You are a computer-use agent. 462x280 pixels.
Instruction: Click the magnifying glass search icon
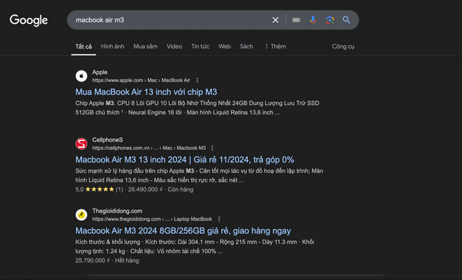pyautogui.click(x=346, y=20)
